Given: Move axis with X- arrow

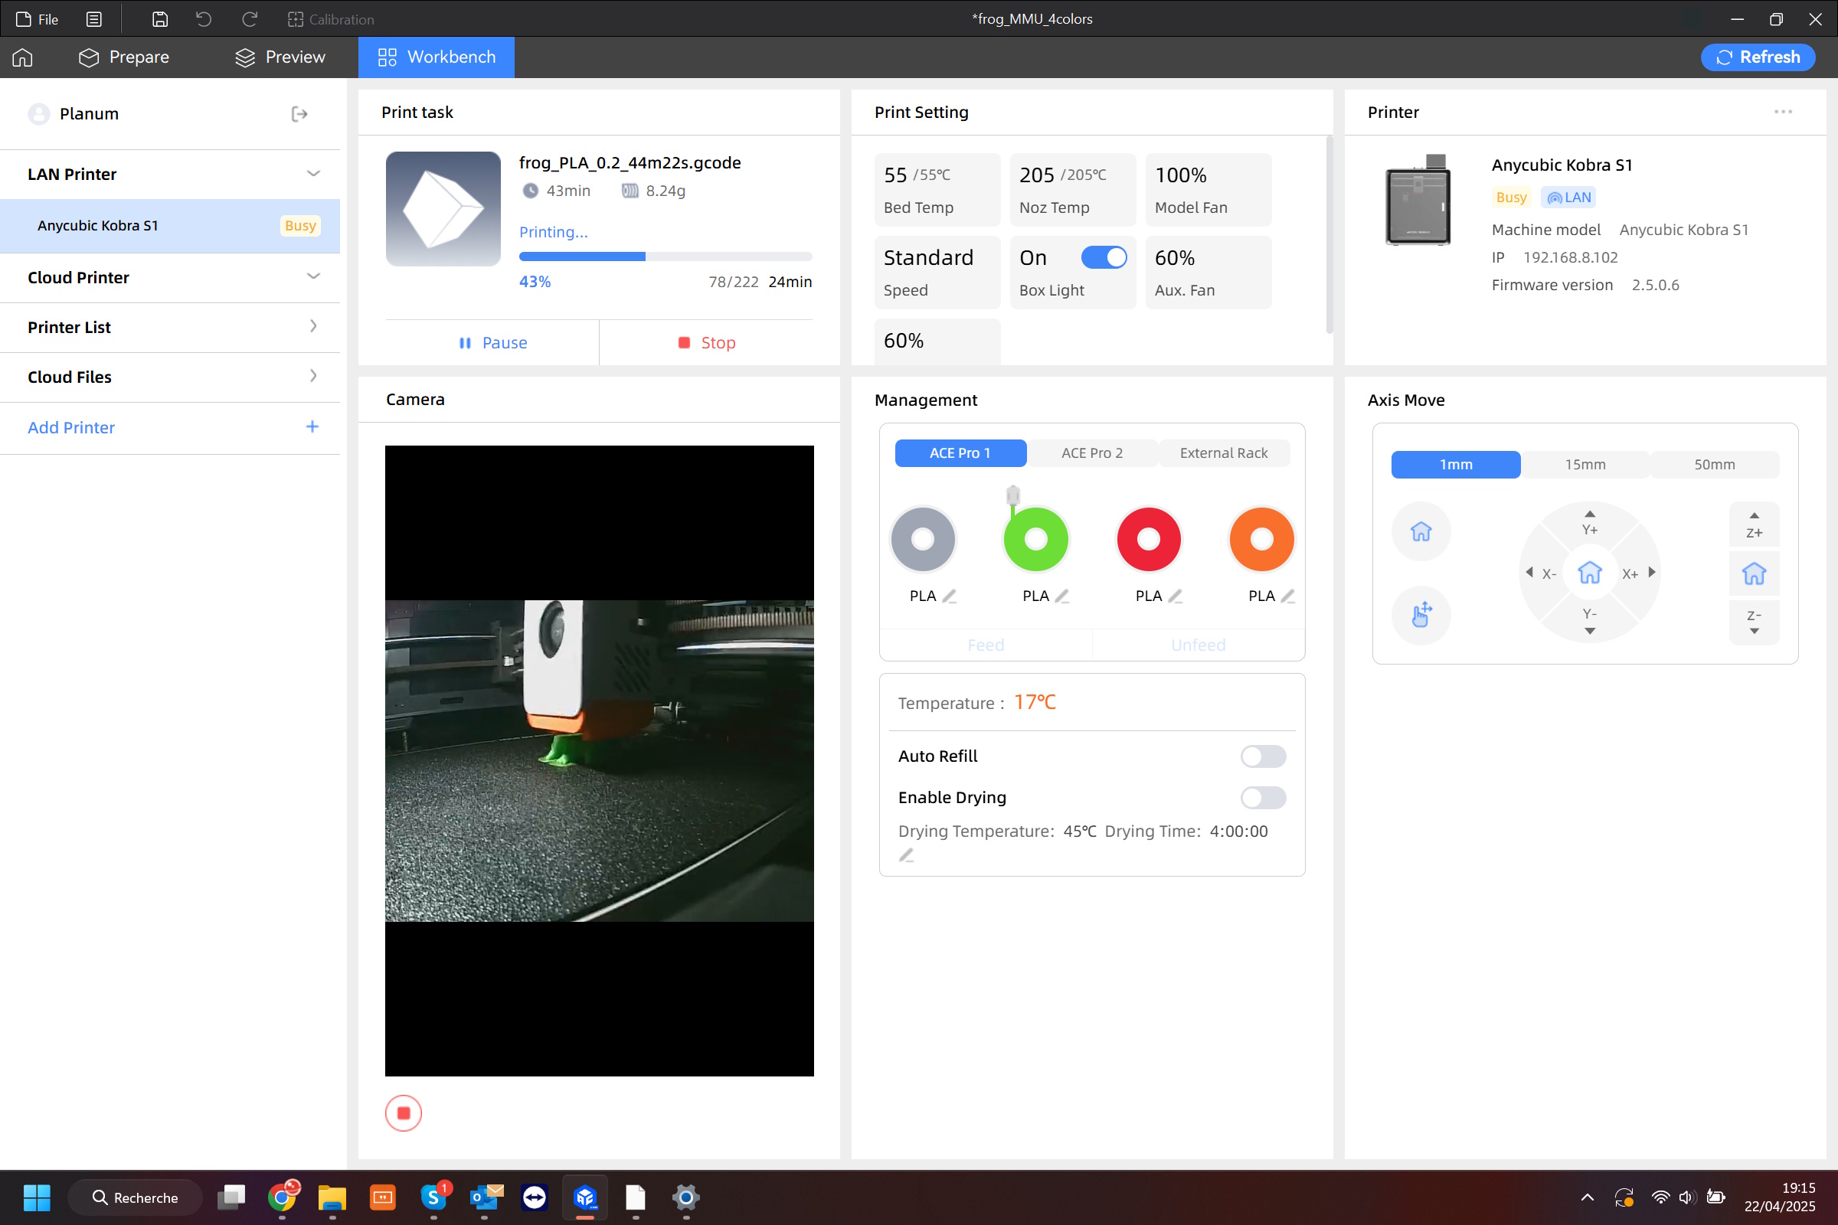Looking at the screenshot, I should 1541,573.
